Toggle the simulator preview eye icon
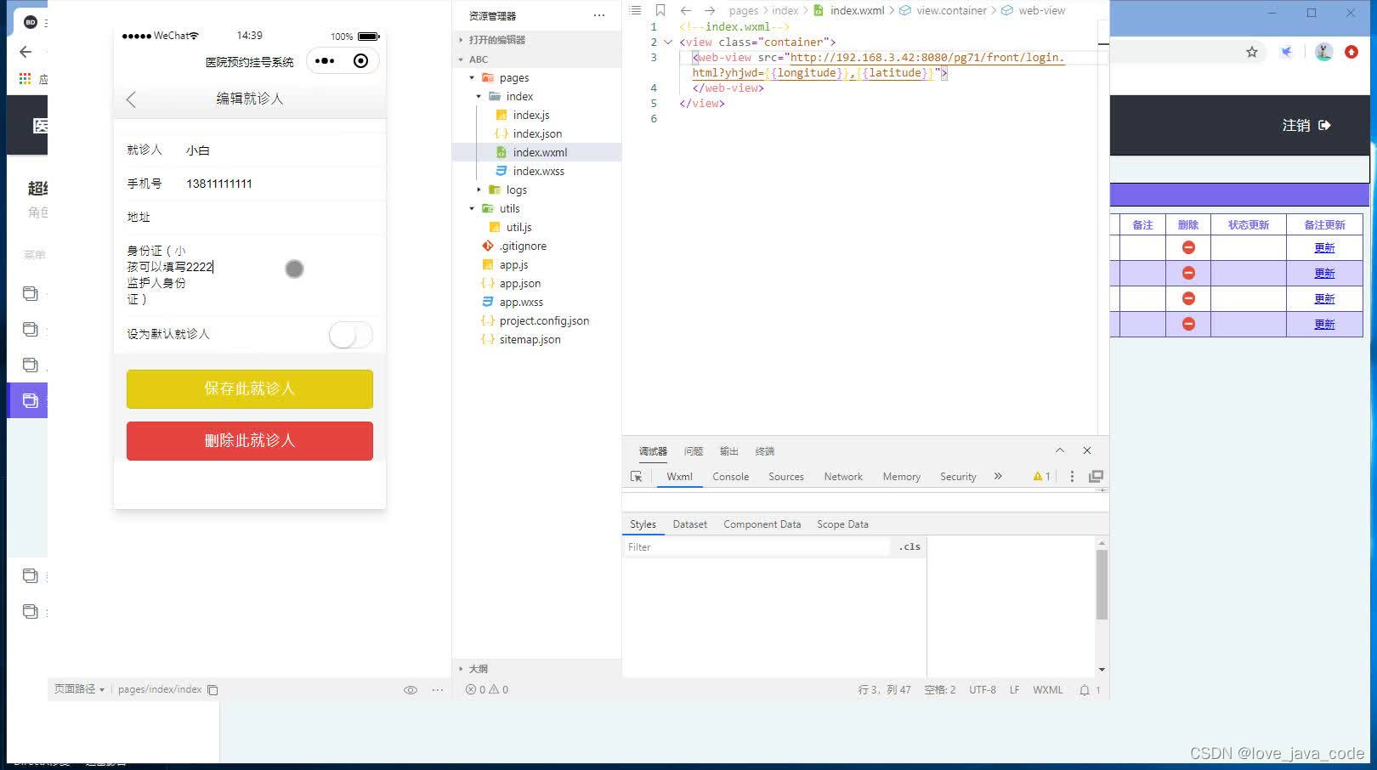Screen dimensions: 1377x770 [x=411, y=690]
